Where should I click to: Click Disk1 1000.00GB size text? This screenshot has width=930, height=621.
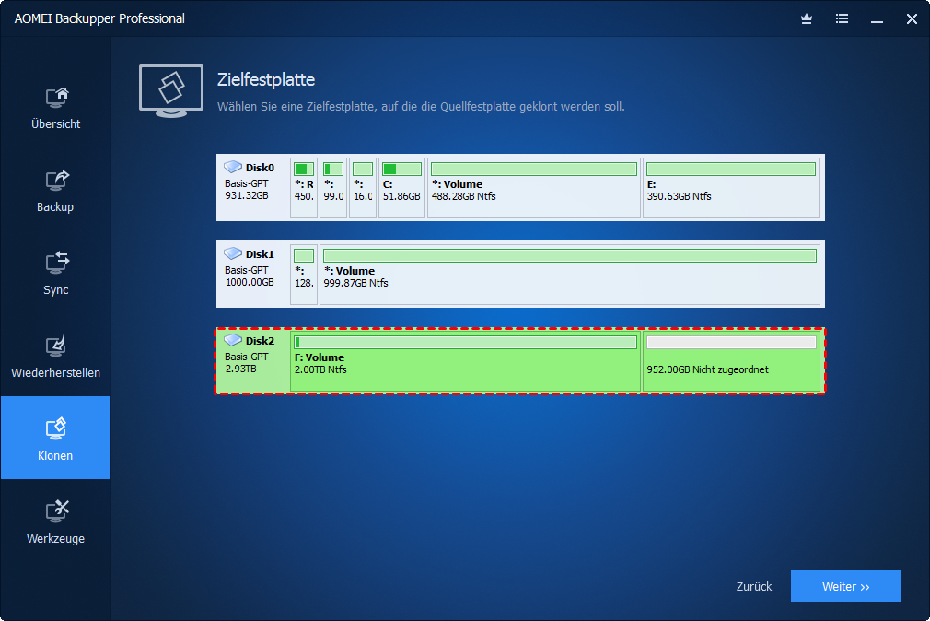[x=250, y=282]
